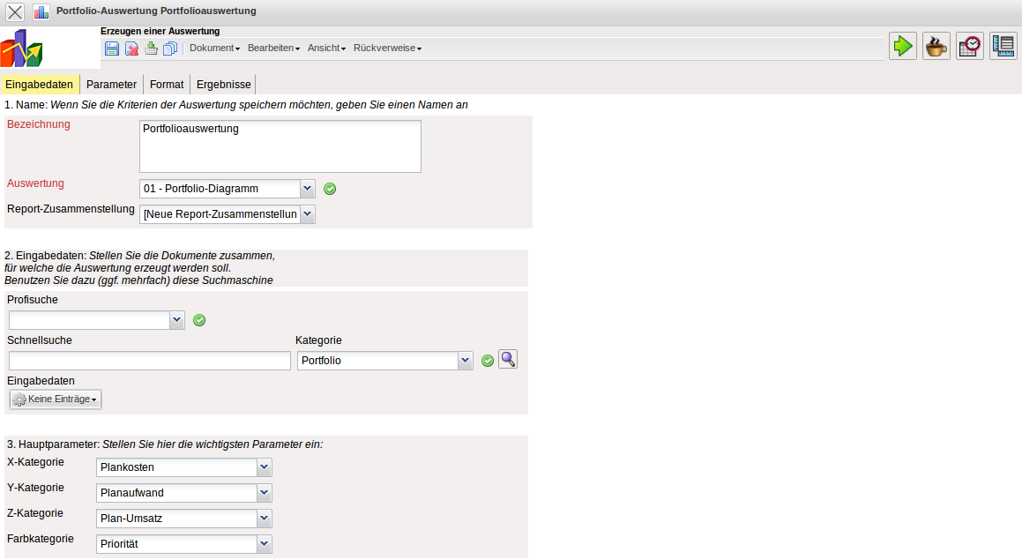Open the Auswertung dropdown showing Portfolio-Diagramm

(x=227, y=189)
